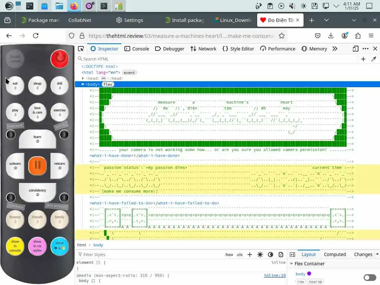This screenshot has width=380, height=285.
Task: Collapse the body element node
Action: click(83, 84)
